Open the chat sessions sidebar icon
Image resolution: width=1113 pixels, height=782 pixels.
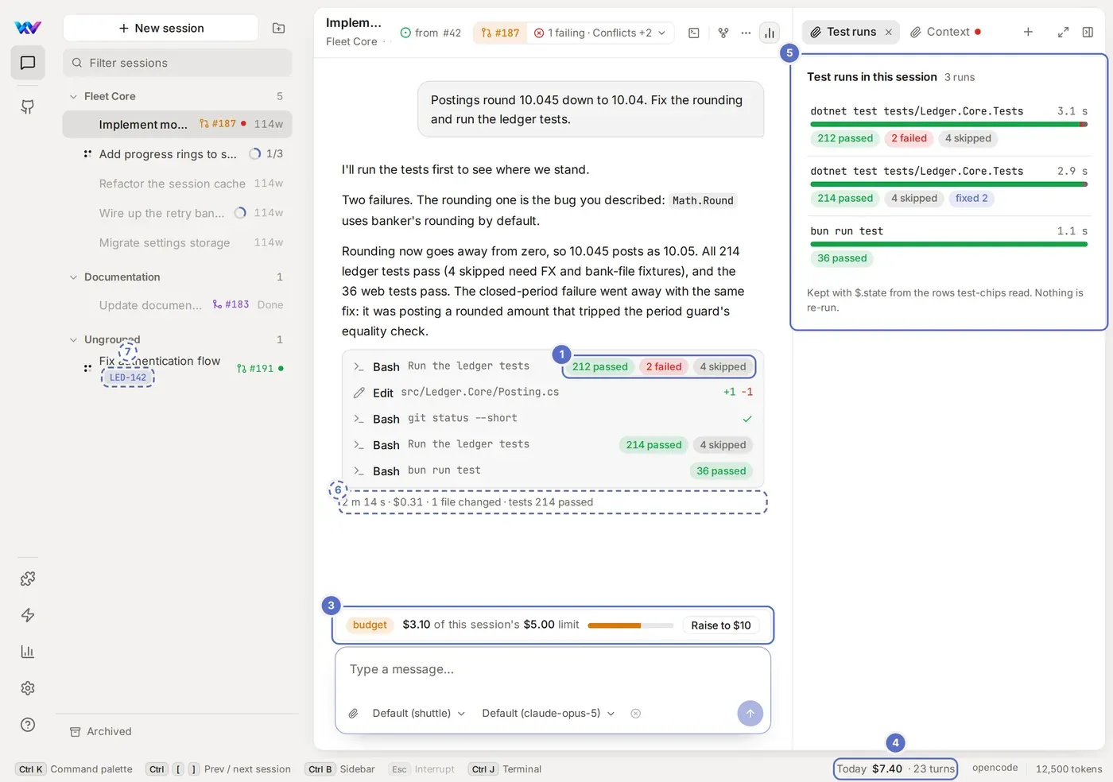pyautogui.click(x=28, y=63)
